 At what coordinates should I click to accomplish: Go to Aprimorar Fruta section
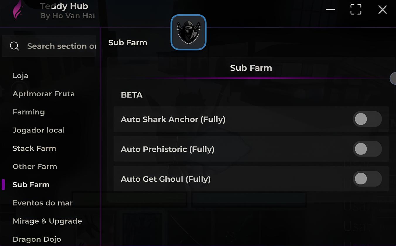(44, 94)
